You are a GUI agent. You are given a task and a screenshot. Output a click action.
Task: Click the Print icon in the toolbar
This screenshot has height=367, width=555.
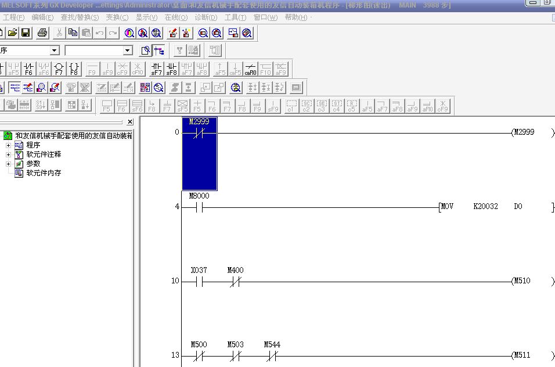click(42, 33)
